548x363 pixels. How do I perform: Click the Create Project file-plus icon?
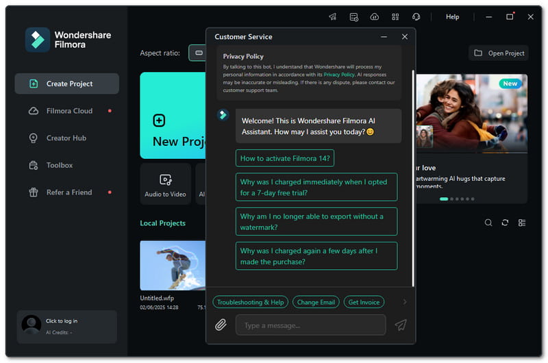(x=34, y=84)
